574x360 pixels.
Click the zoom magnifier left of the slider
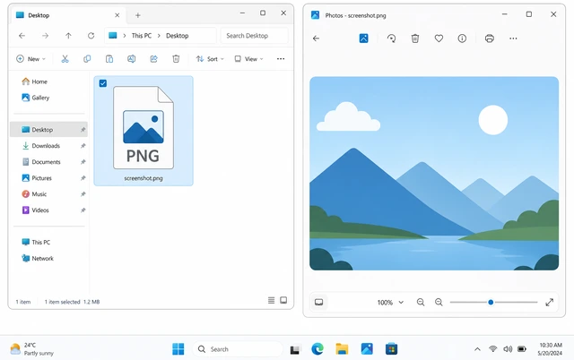[439, 303]
